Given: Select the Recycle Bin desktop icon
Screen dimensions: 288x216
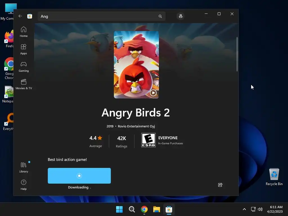Looking at the screenshot, I should click(274, 177).
